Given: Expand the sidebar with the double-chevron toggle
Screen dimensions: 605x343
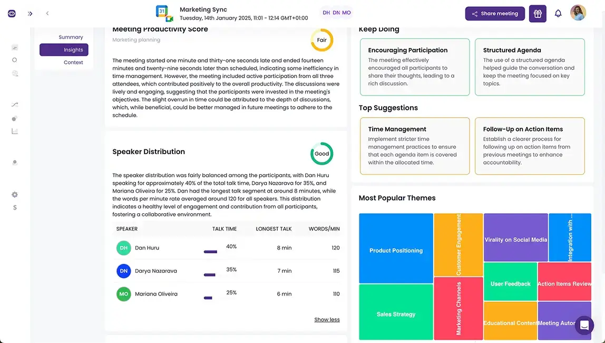Looking at the screenshot, I should click(30, 13).
